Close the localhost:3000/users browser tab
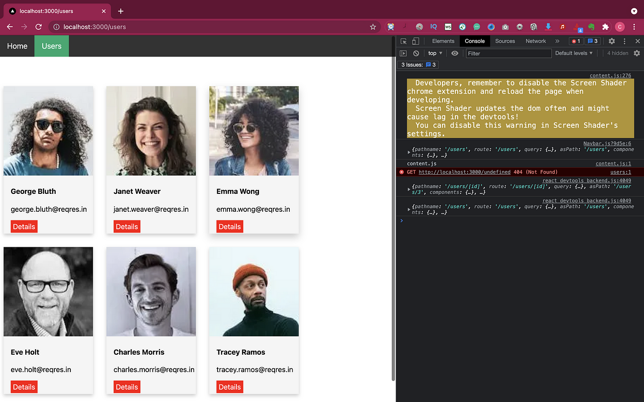644x402 pixels. [104, 11]
